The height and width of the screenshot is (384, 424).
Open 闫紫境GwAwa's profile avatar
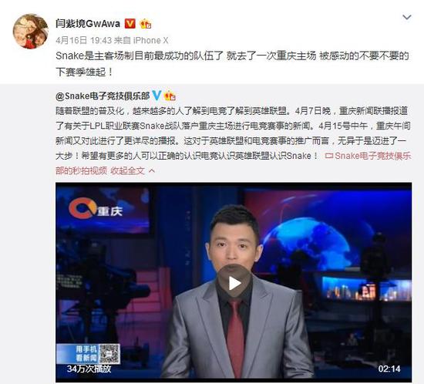click(x=31, y=32)
